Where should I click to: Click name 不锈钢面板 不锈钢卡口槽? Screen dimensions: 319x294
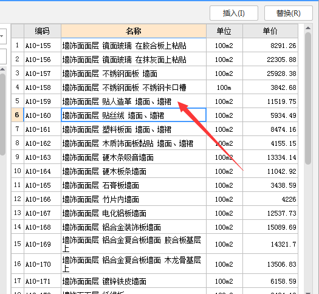point(134,87)
